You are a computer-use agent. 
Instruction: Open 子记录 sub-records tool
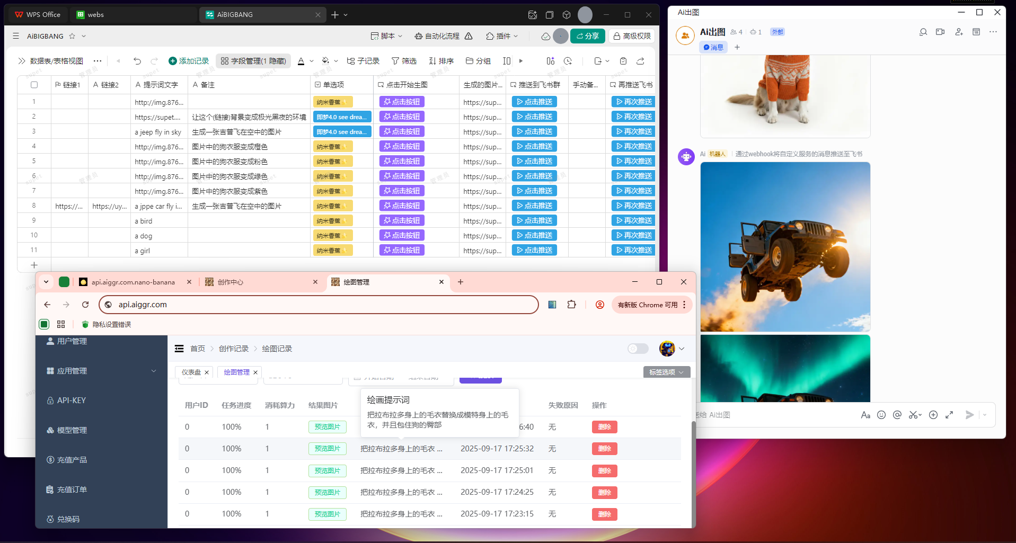point(363,61)
